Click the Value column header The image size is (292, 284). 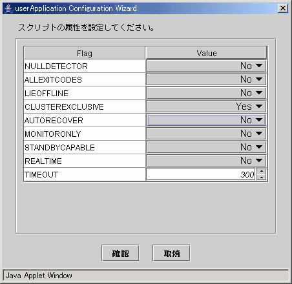coord(206,53)
